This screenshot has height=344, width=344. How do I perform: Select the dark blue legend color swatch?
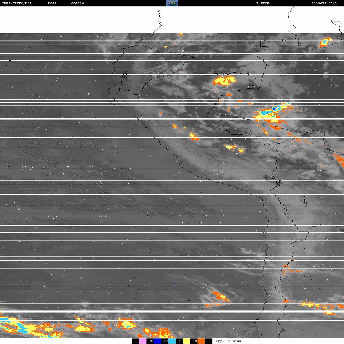coord(157,341)
